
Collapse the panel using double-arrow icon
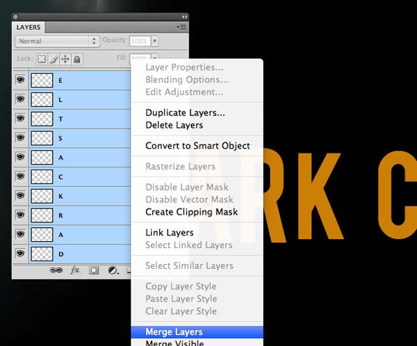[x=184, y=16]
